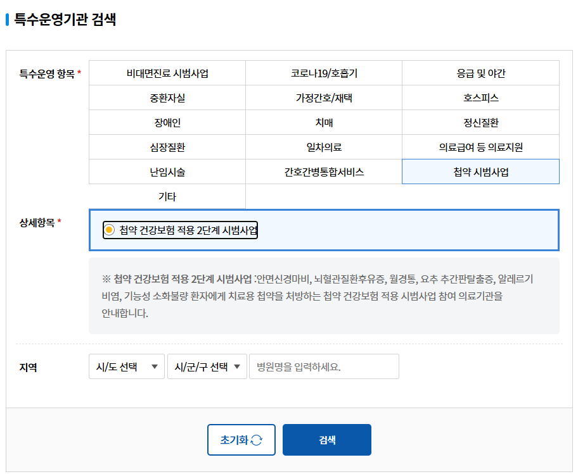
Task: Select the 코로나19/호흡기 category
Action: click(x=323, y=73)
